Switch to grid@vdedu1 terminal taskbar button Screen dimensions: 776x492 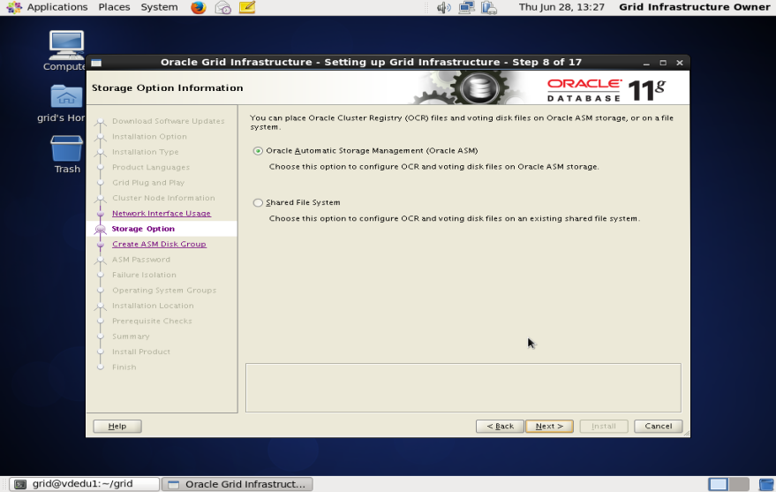coord(85,484)
